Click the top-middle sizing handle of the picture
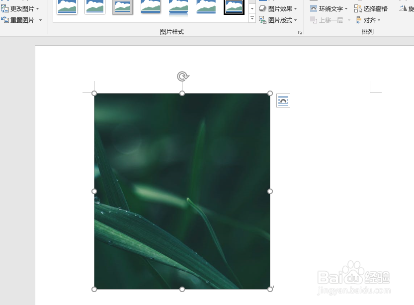Viewport: 414px width, 305px height. [x=182, y=94]
